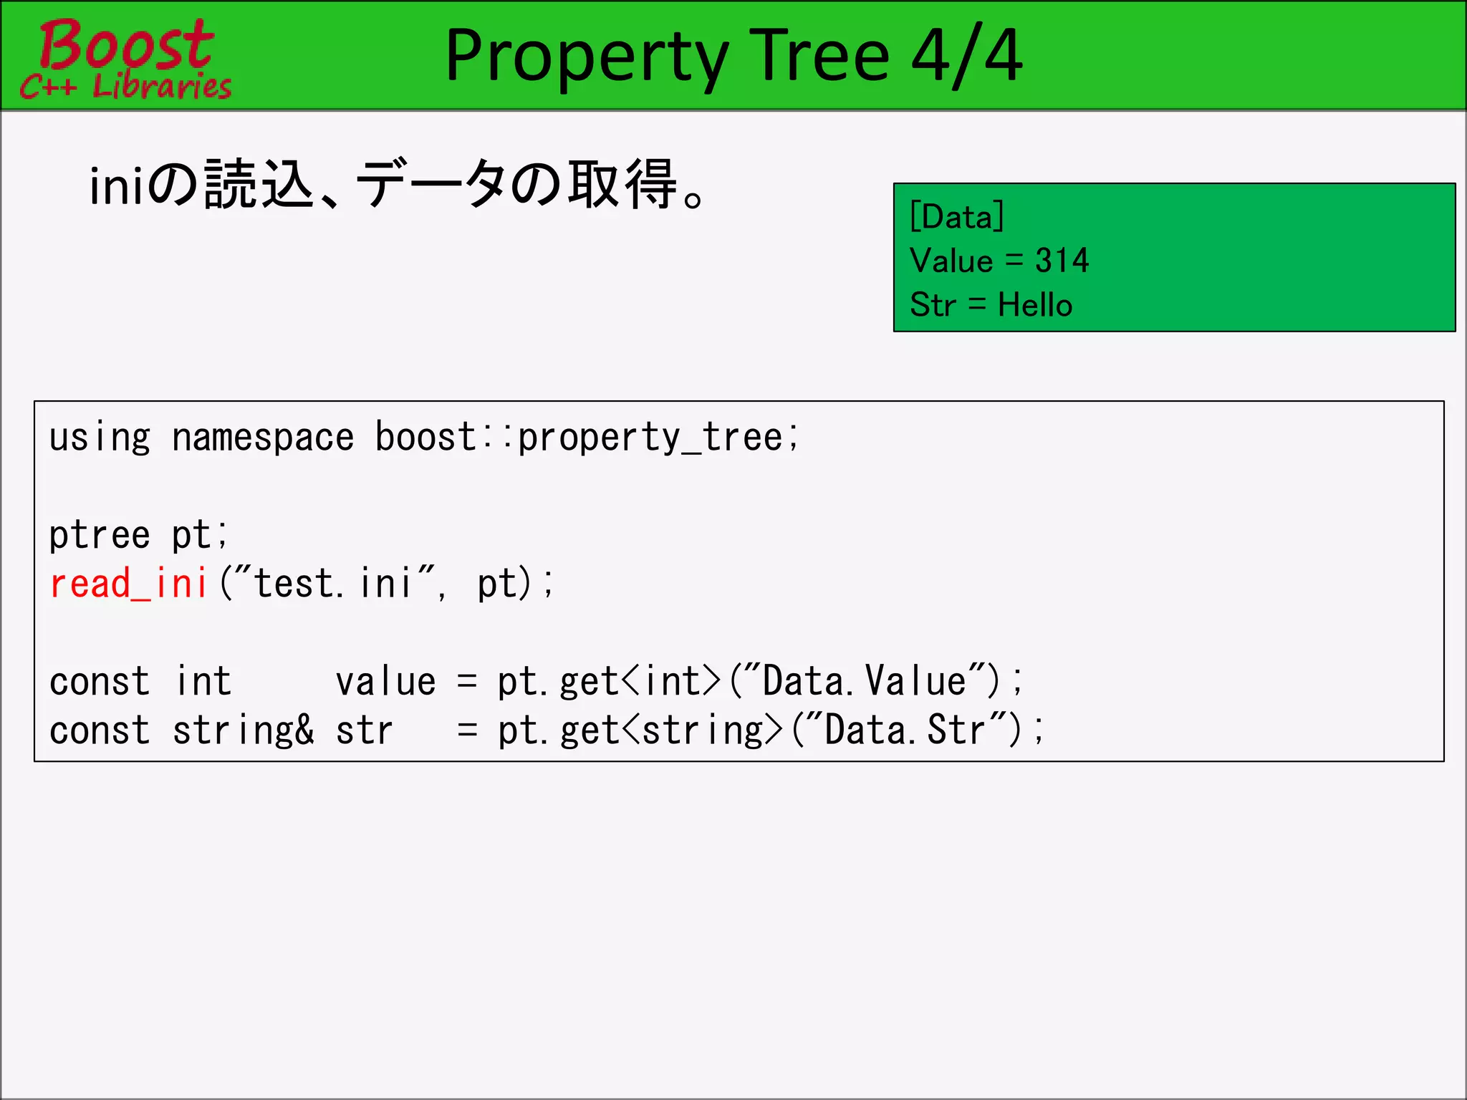Click the Japanese heading 'iniの読込、データの取得。'
The width and height of the screenshot is (1467, 1100).
[398, 185]
